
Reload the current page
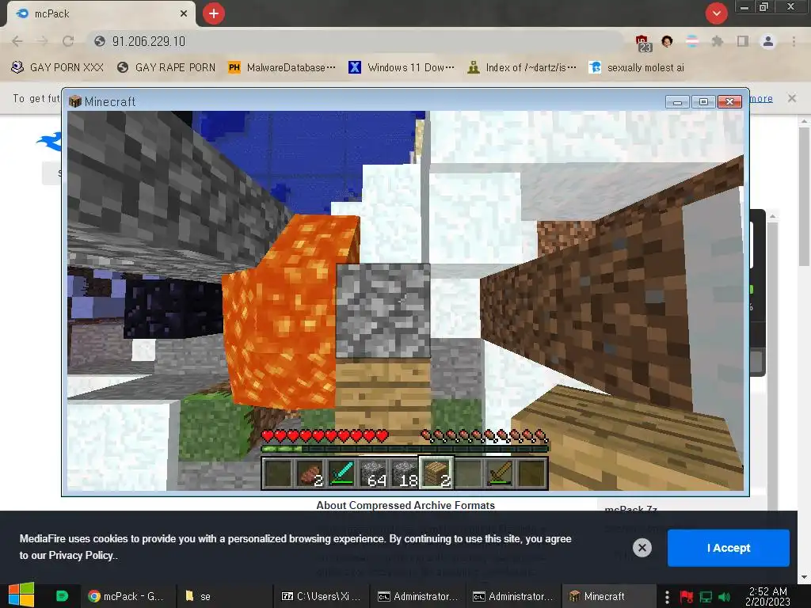click(x=68, y=41)
